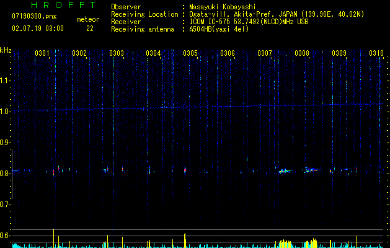Click the 0.7 frequency axis label
Screen dimensions: 390x248
[x=5, y=205]
